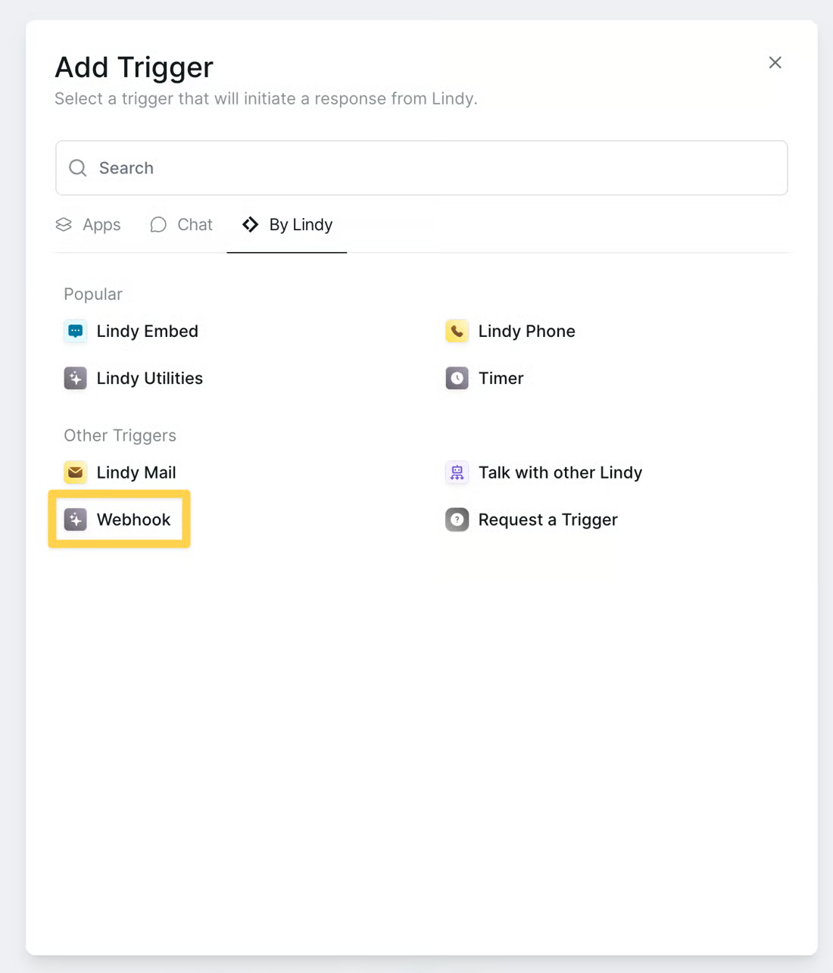The image size is (833, 973).
Task: Pick the Lindy Utilities trigger label
Action: 150,378
